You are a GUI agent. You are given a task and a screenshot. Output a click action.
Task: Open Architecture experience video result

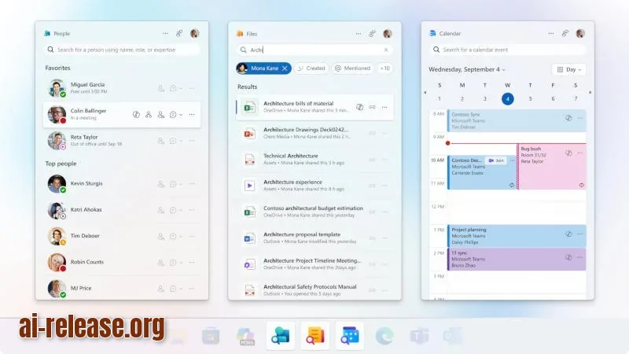tap(315, 186)
